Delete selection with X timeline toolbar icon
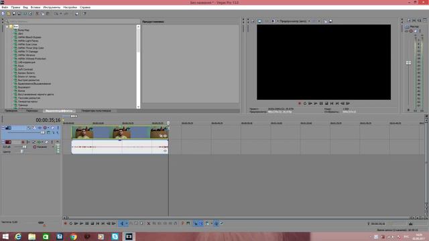Image resolution: width=429 pixels, height=241 pixels. 149,224
